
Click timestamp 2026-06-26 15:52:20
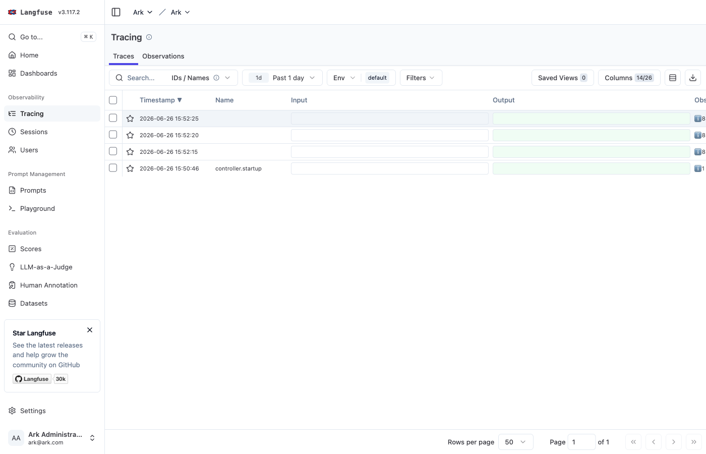(x=169, y=135)
